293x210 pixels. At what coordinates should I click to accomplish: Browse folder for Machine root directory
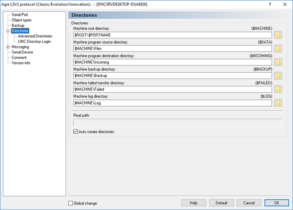click(278, 35)
